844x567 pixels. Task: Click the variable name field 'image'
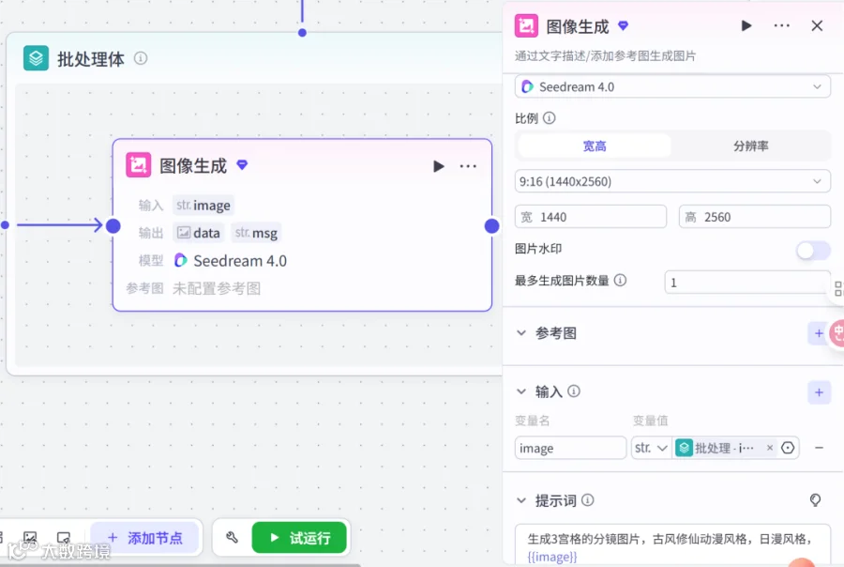pyautogui.click(x=570, y=448)
